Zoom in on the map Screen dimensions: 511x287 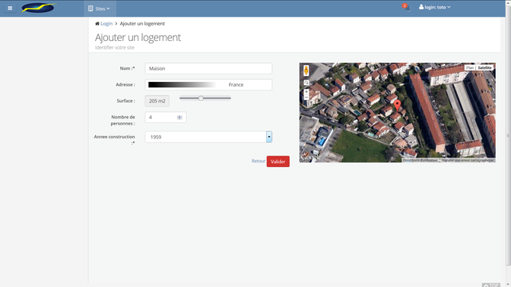coord(306,92)
